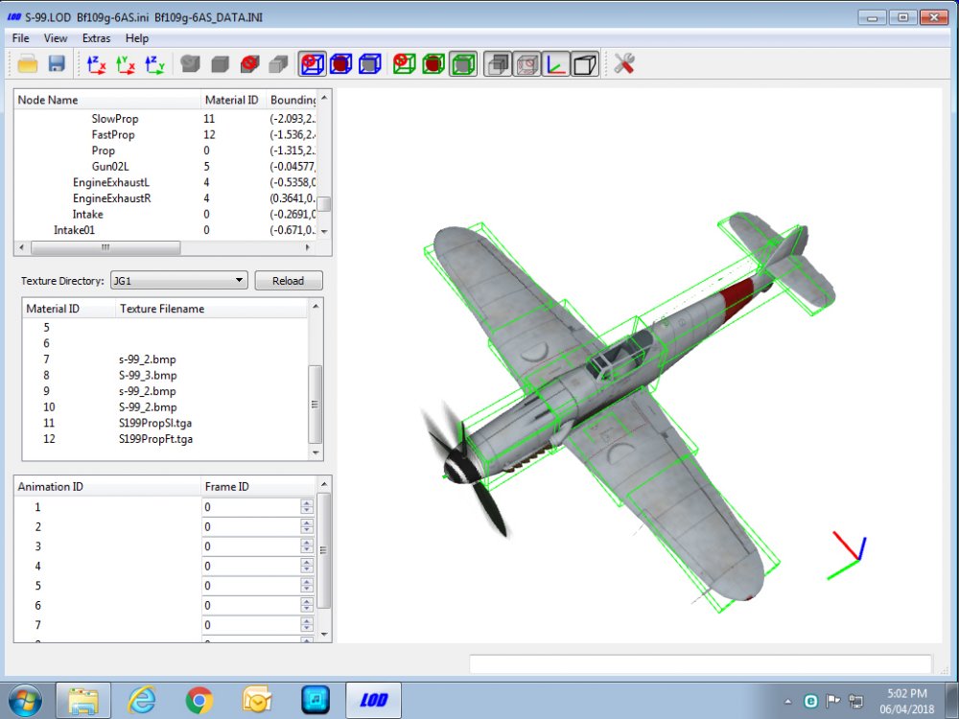Toggle the green bounding box button
This screenshot has height=719, width=959.
[x=463, y=64]
